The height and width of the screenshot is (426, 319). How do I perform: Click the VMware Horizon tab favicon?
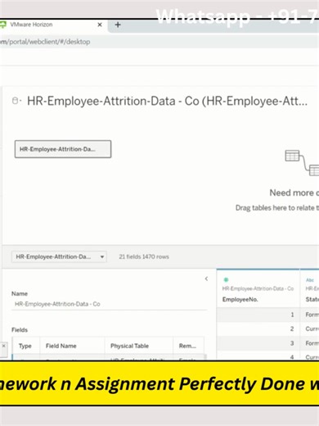(x=2, y=25)
